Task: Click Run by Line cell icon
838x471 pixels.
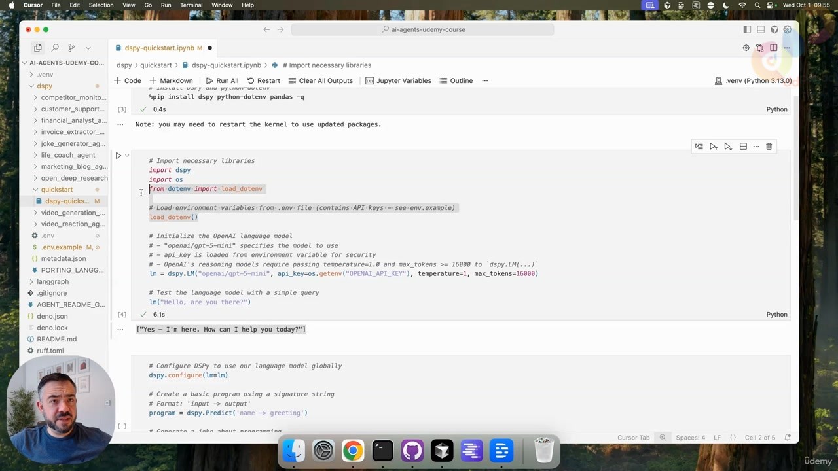Action: [699, 147]
